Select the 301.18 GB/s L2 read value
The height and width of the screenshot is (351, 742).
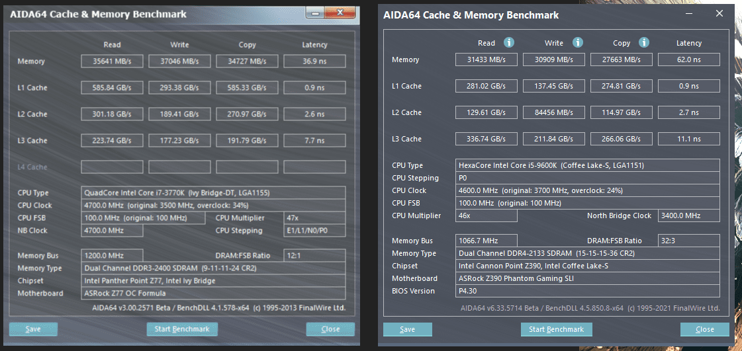112,114
